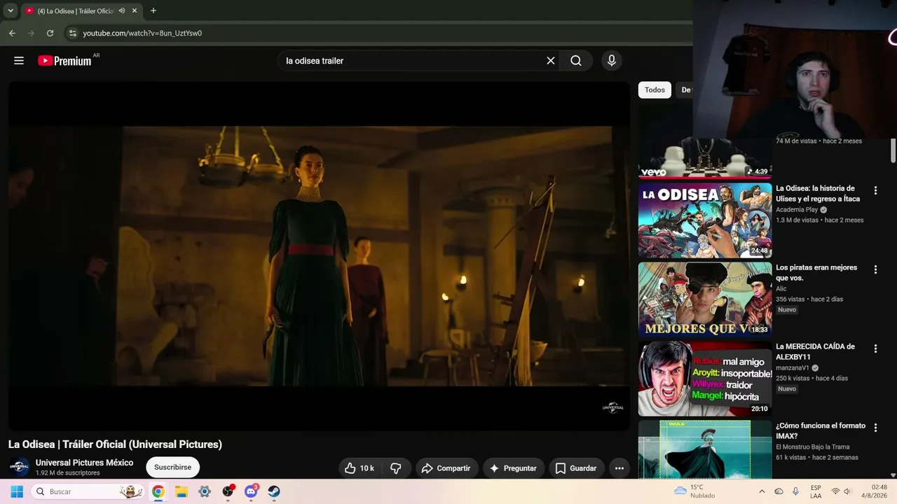Open 'La MERECIDA CAÍDA de ALEXBY11' title
Image resolution: width=897 pixels, height=504 pixels.
tap(815, 351)
